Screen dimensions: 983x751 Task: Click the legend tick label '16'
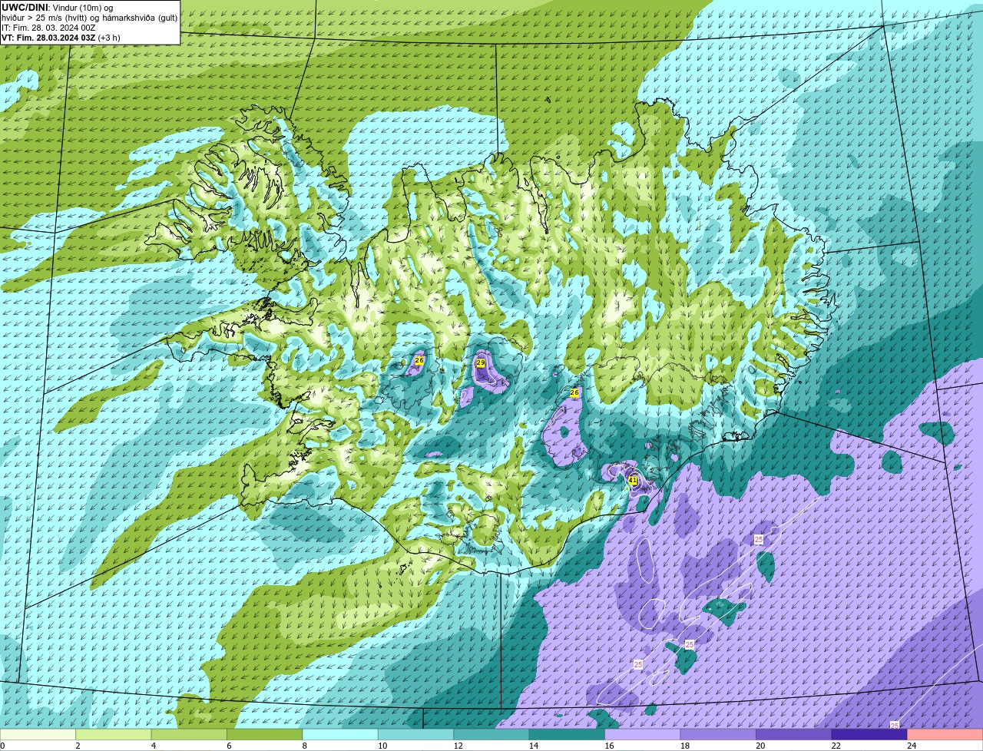609,746
